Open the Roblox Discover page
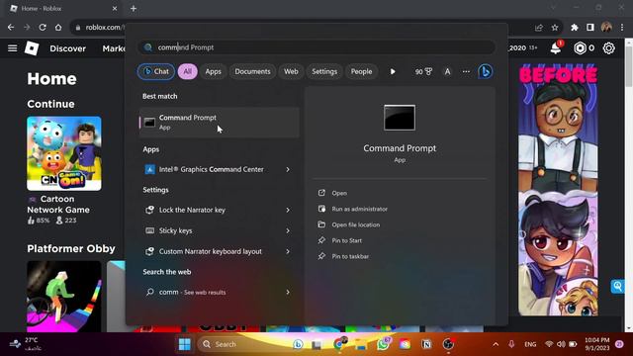Viewport: 633px width, 356px height. [x=68, y=48]
